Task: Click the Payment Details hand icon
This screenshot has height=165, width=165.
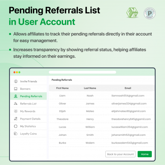Action: [x=16, y=119]
